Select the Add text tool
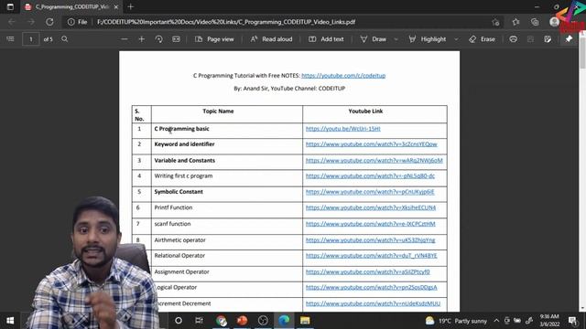 coord(326,38)
